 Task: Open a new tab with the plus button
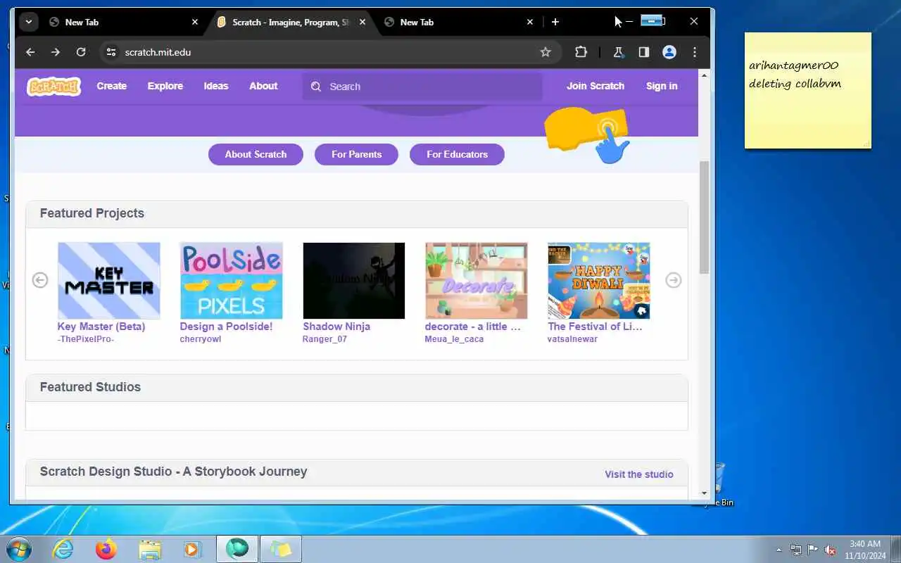point(555,22)
